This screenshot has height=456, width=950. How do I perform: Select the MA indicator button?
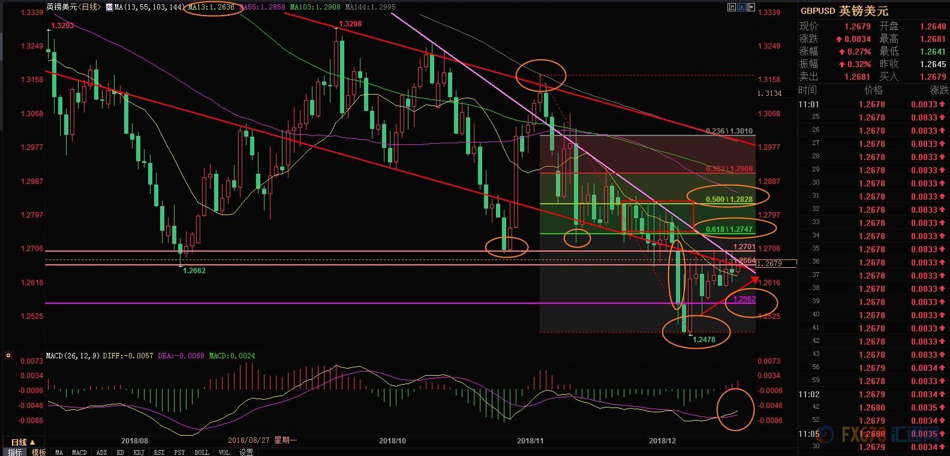point(59,452)
